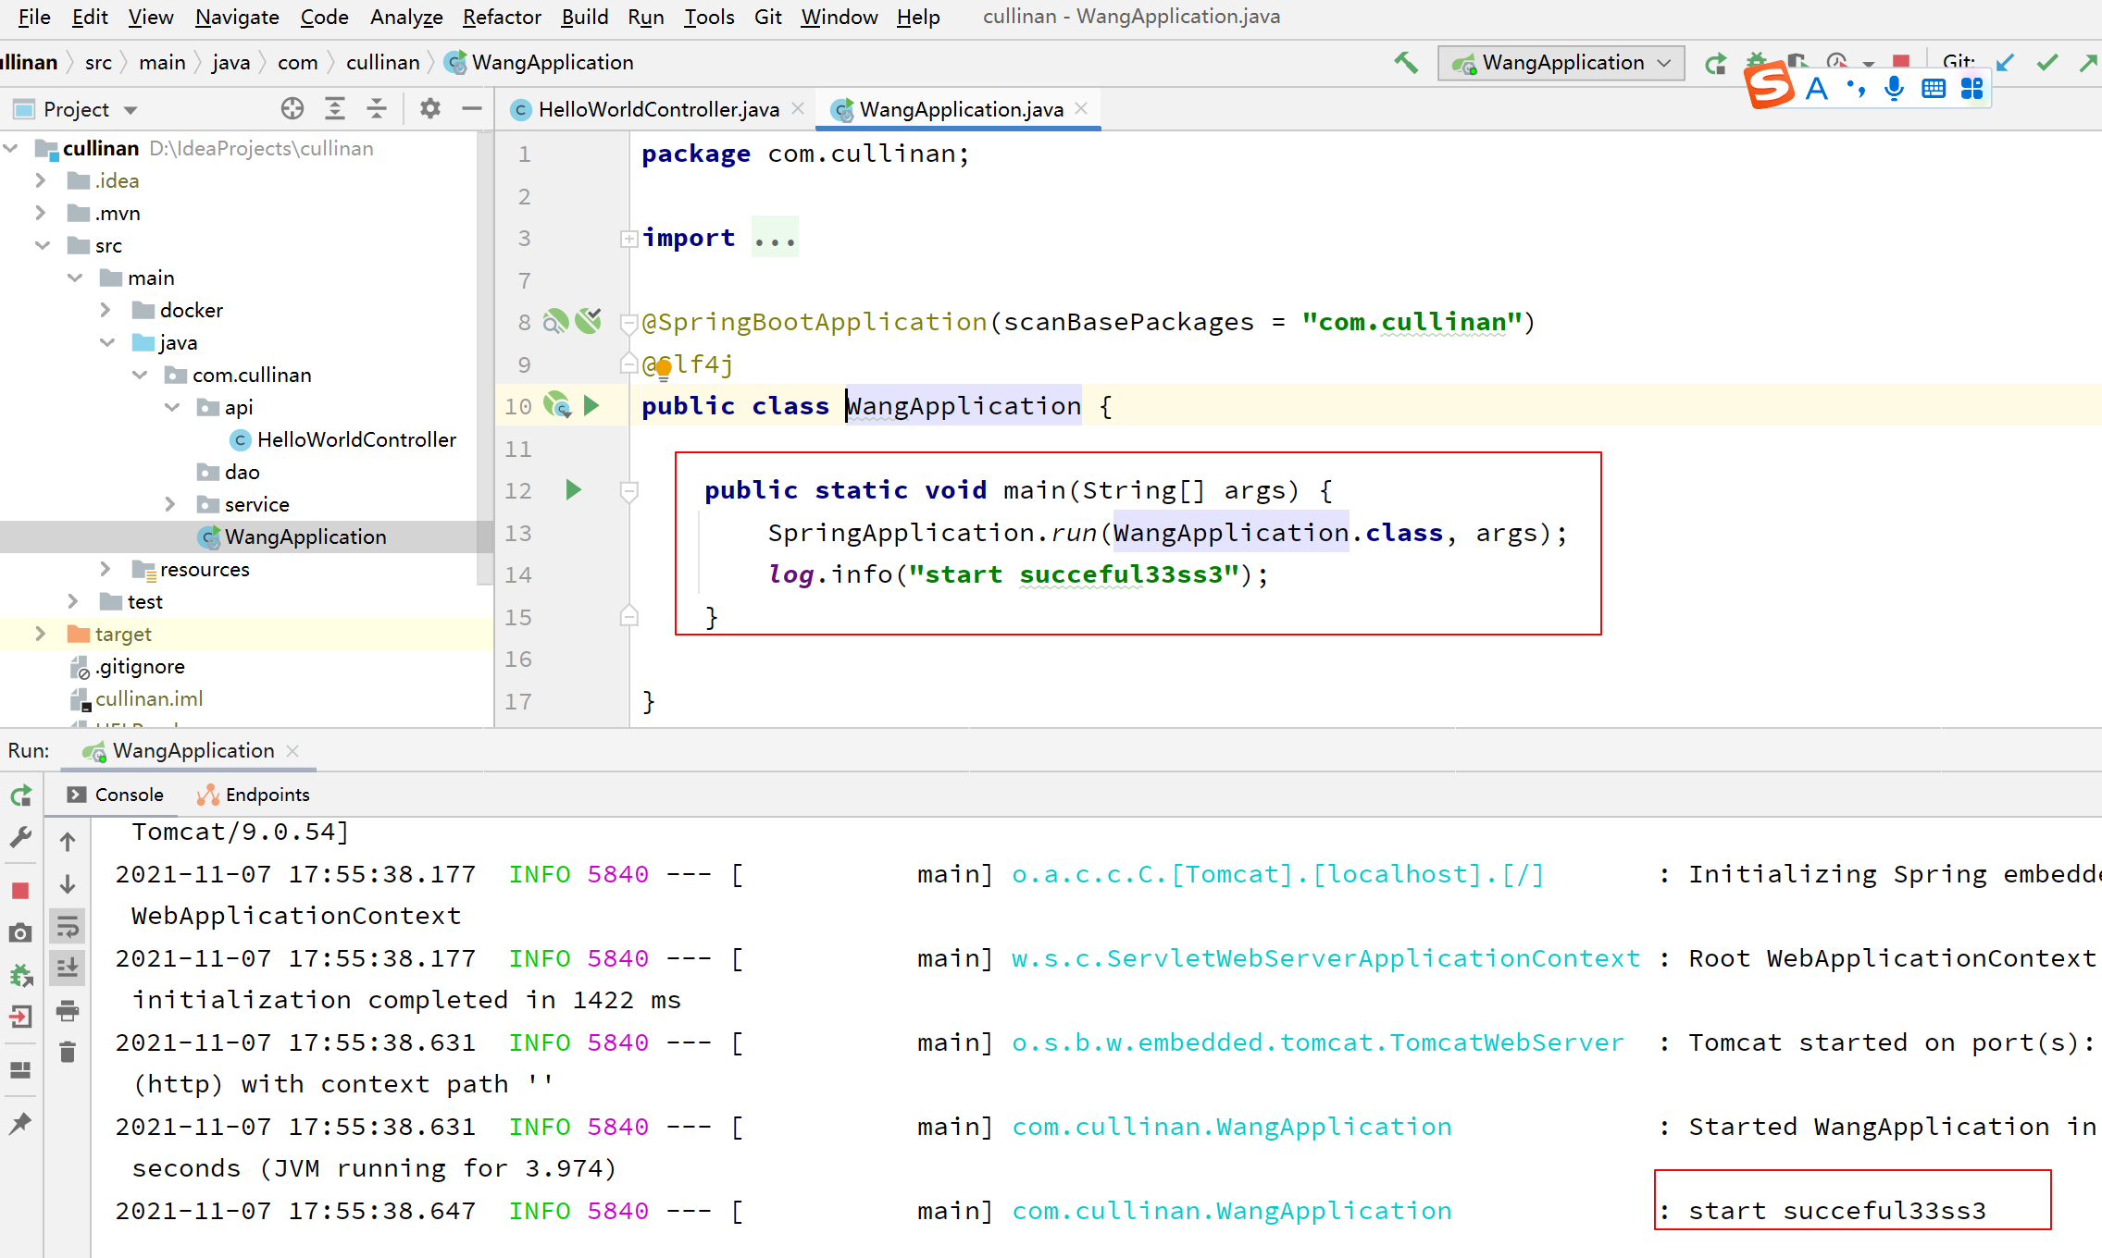Click the Build project hammer icon
This screenshot has width=2102, height=1258.
pyautogui.click(x=1406, y=63)
